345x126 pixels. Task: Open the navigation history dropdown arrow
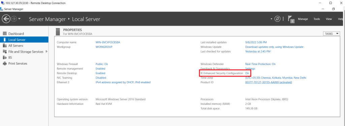(x=19, y=19)
